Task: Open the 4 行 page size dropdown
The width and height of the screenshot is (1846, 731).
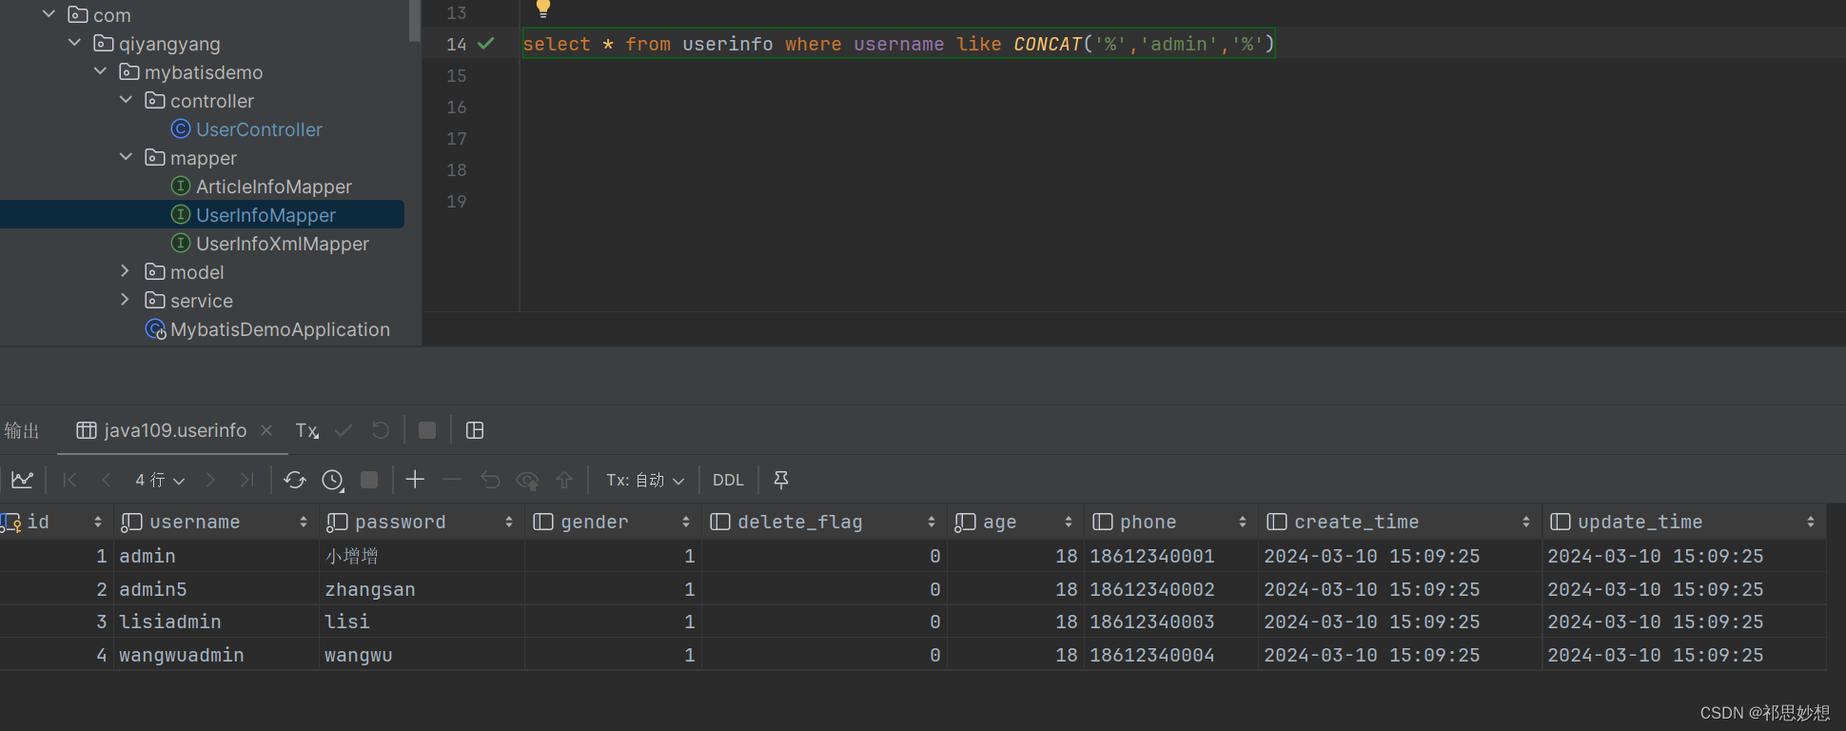Action: pos(159,480)
